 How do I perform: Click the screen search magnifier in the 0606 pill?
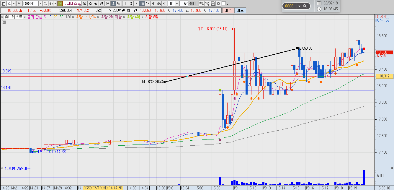[305, 6]
